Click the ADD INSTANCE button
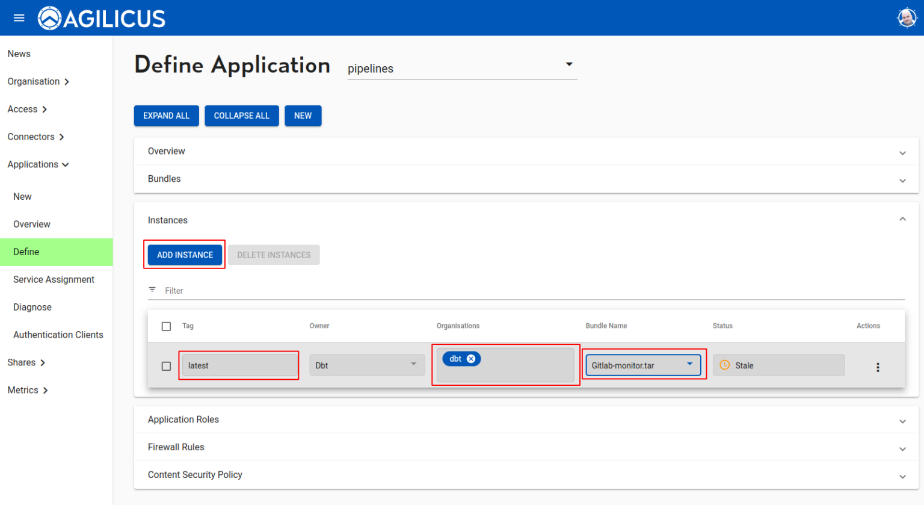Screen dimensions: 924x505 click(184, 255)
